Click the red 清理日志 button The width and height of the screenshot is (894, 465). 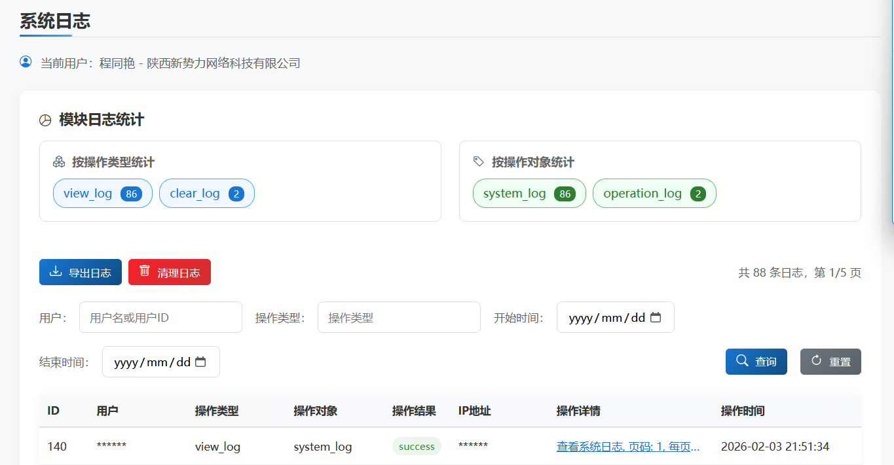coord(170,272)
